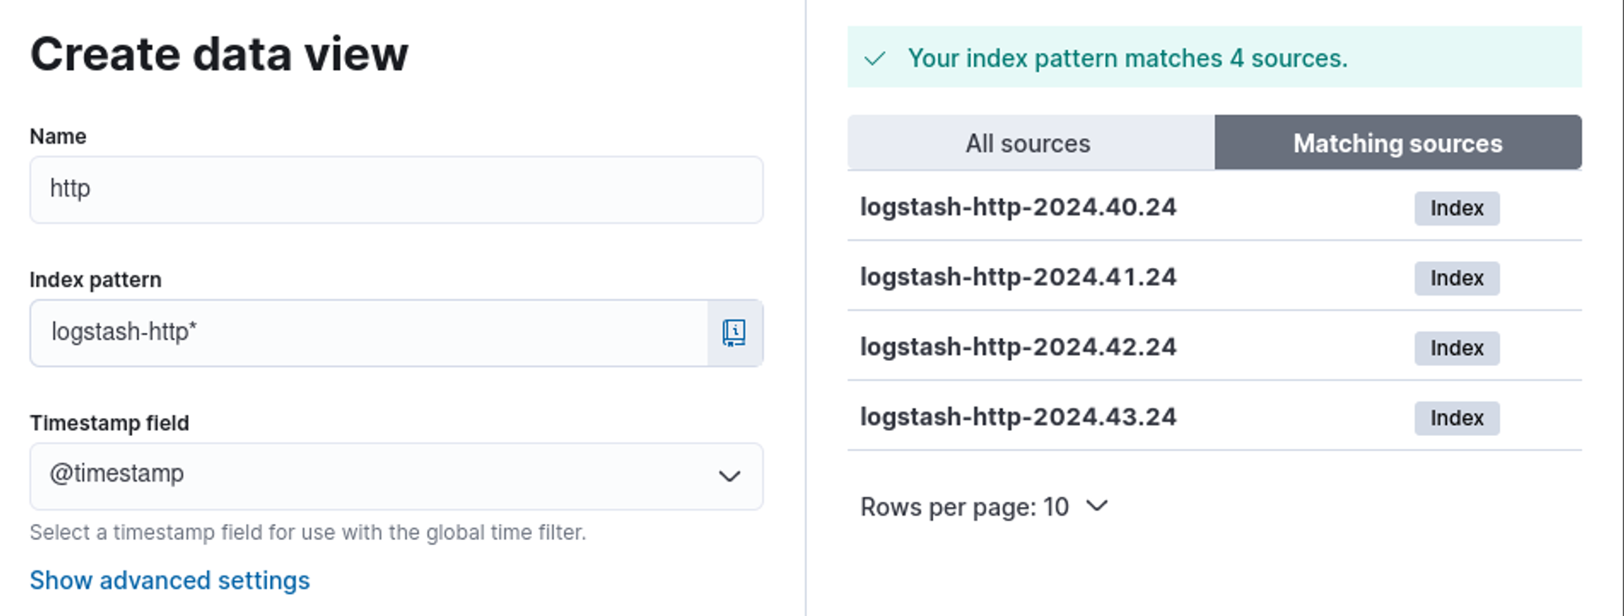
Task: Click the logstash-http-2024.42.24 source name
Action: pyautogui.click(x=1018, y=347)
